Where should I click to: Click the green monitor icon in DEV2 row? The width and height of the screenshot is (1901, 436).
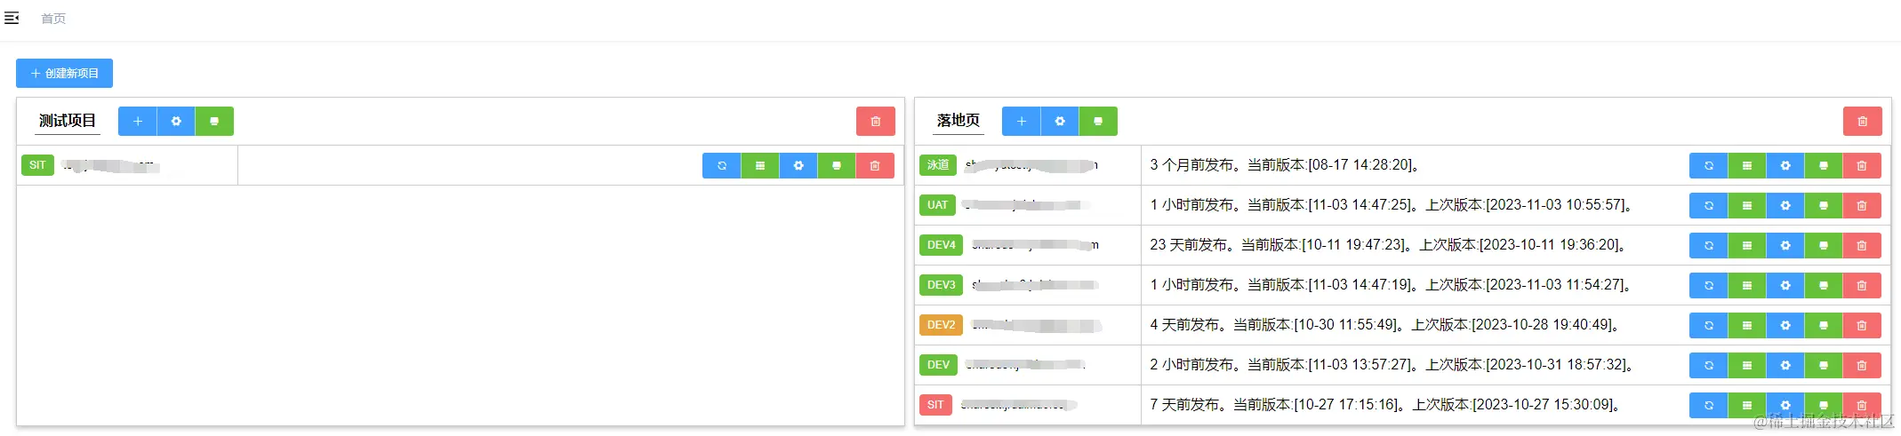(1824, 326)
